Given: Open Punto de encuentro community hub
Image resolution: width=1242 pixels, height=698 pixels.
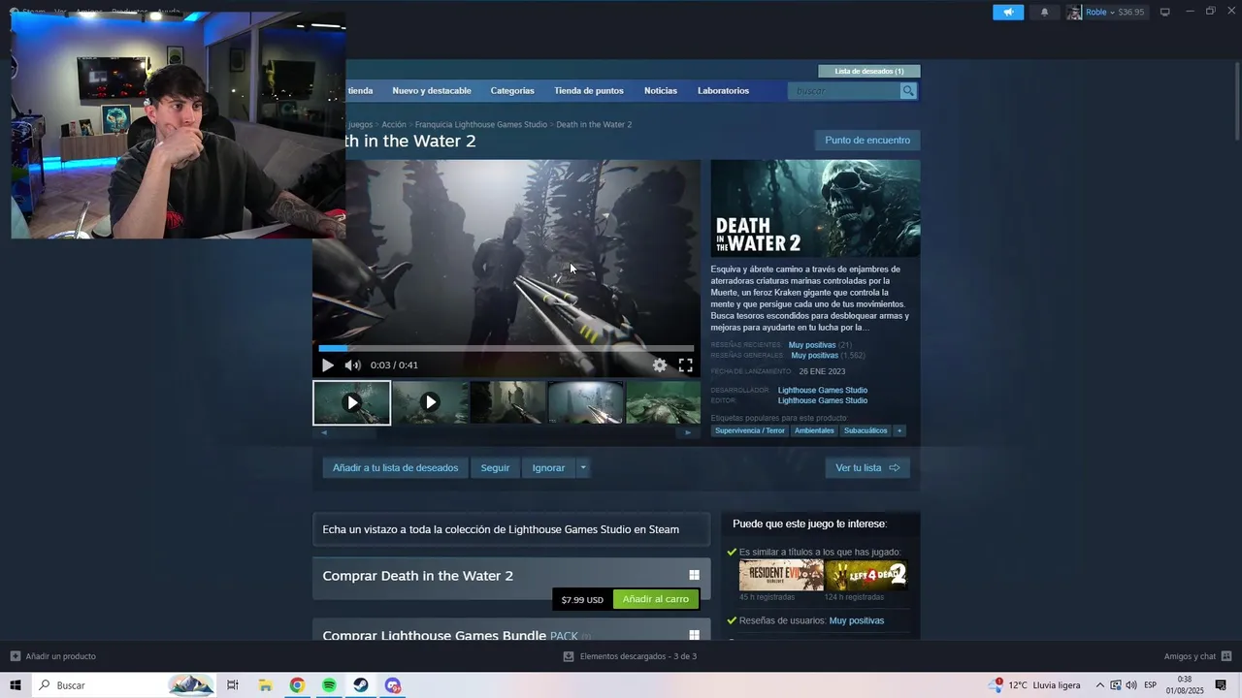Looking at the screenshot, I should 867,141.
